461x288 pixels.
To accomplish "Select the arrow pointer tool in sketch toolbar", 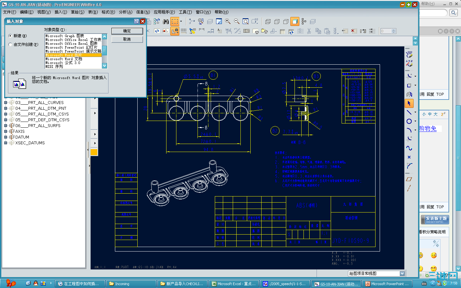I will [x=409, y=103].
